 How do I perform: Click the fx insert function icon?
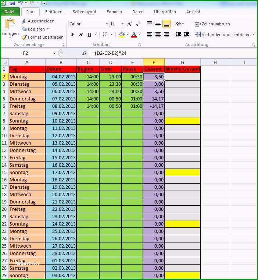click(x=85, y=53)
